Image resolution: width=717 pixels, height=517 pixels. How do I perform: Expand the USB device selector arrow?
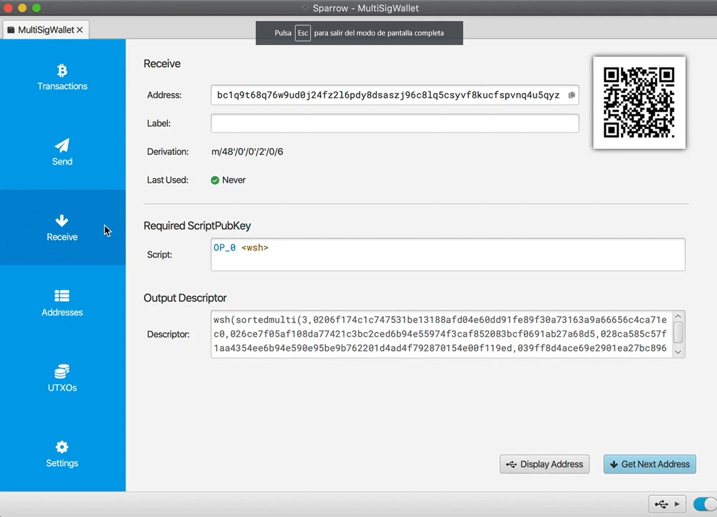[x=677, y=504]
